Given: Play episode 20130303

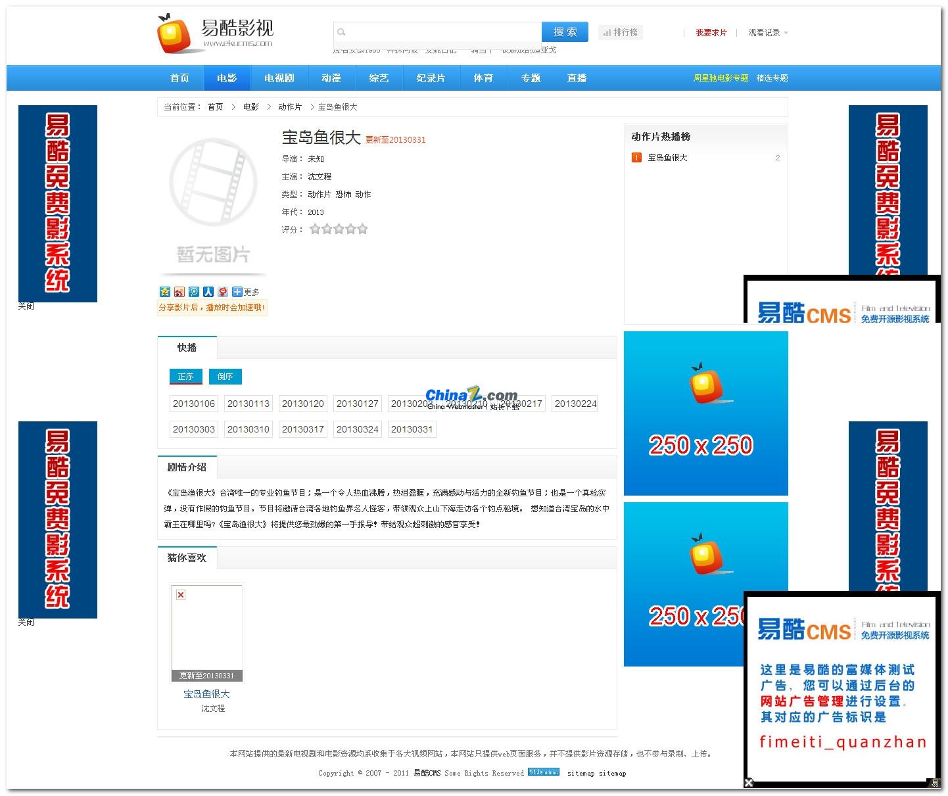Looking at the screenshot, I should (x=194, y=429).
